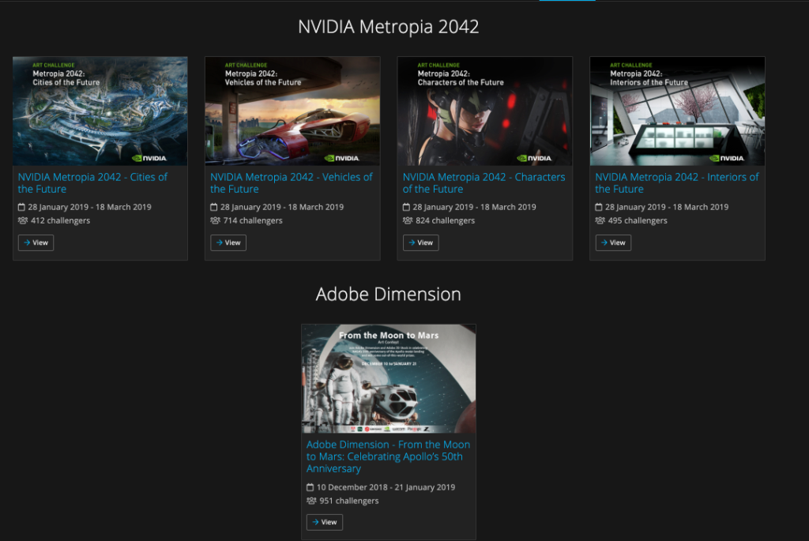809x541 pixels.
Task: Click View button under Interiors of the Future
Action: 613,243
